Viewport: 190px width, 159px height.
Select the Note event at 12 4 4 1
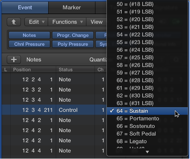tap(54, 151)
